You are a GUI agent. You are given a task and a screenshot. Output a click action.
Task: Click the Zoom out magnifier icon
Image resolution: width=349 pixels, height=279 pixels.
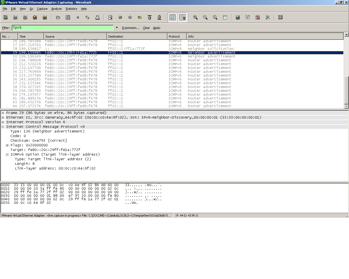click(x=205, y=17)
